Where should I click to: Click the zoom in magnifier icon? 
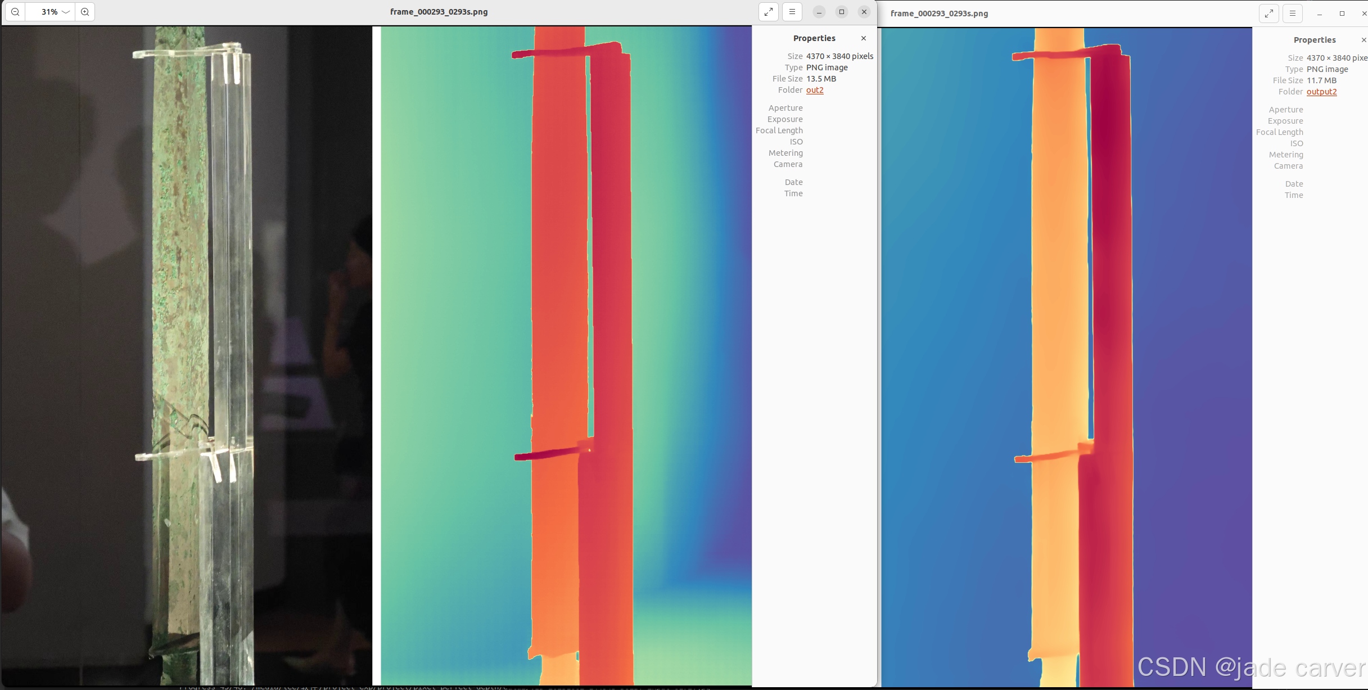coord(85,12)
